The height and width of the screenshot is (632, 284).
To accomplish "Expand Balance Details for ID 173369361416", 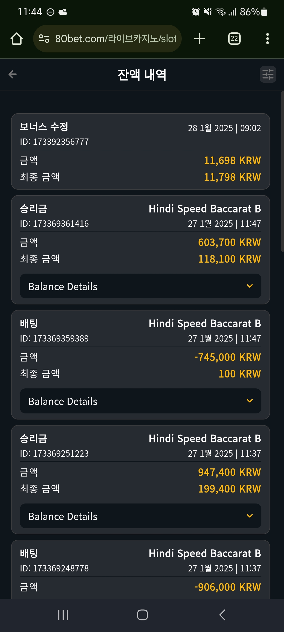I will tap(141, 286).
